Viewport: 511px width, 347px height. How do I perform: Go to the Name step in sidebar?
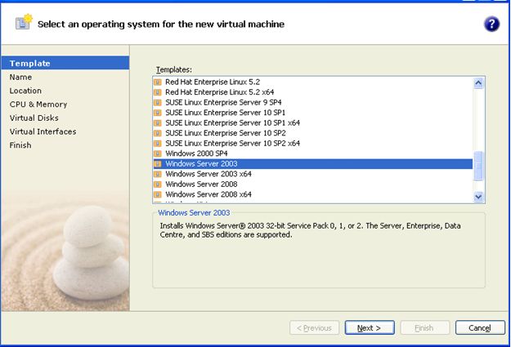point(20,77)
